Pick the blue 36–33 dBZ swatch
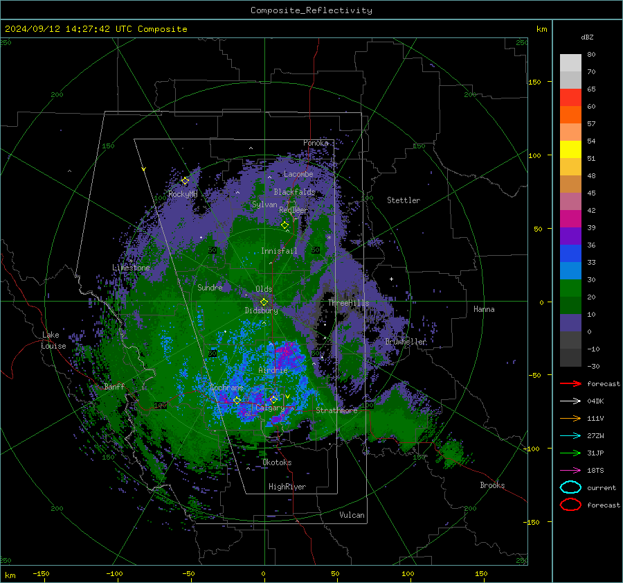Image resolution: width=623 pixels, height=583 pixels. coord(570,253)
